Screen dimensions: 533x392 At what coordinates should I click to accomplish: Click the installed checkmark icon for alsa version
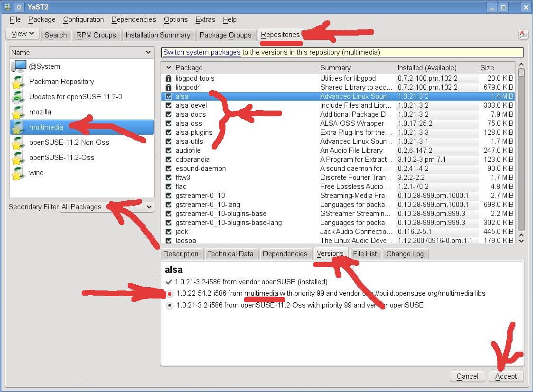(168, 282)
